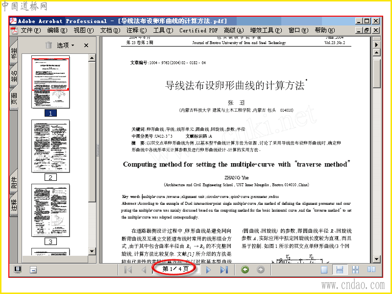Screen dimensions: 392x294
Task: Expand the 选项 options dropdown
Action: (x=66, y=45)
